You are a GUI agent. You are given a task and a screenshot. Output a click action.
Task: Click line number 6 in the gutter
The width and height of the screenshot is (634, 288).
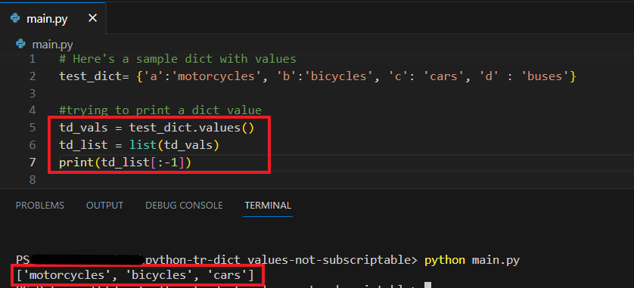pyautogui.click(x=33, y=145)
